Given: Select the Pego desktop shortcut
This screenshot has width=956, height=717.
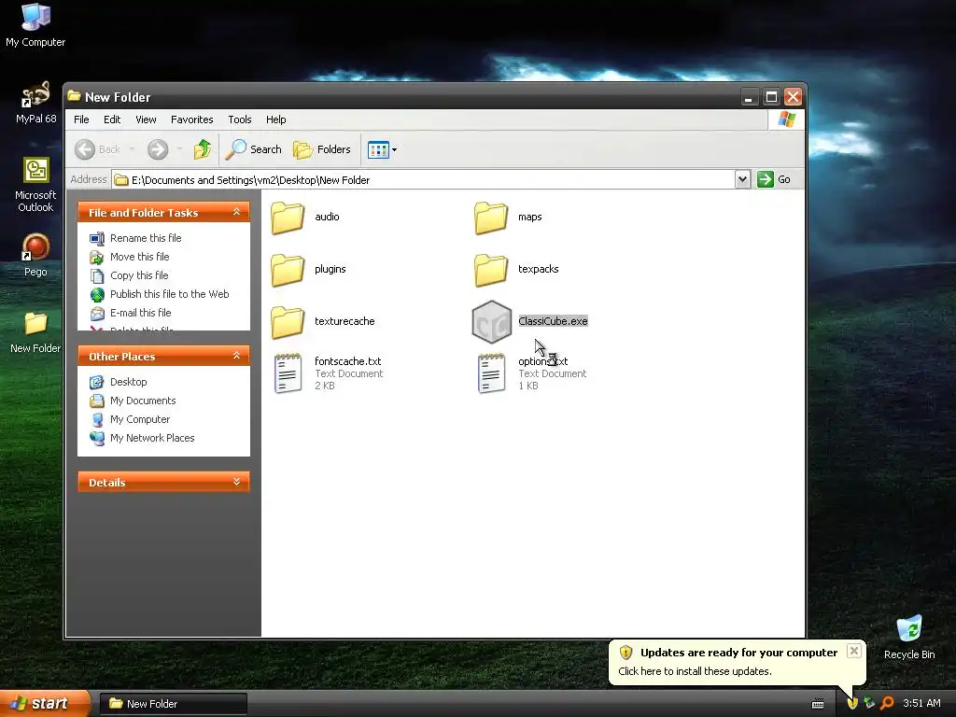Looking at the screenshot, I should coord(35,255).
